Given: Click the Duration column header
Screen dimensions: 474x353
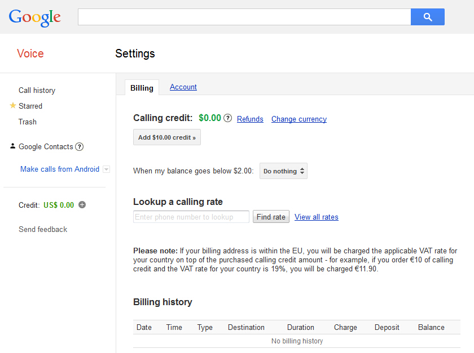Looking at the screenshot, I should click(300, 327).
